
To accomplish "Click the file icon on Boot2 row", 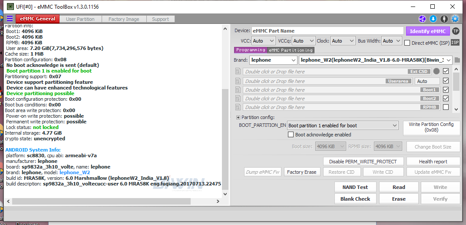I will tap(238, 98).
